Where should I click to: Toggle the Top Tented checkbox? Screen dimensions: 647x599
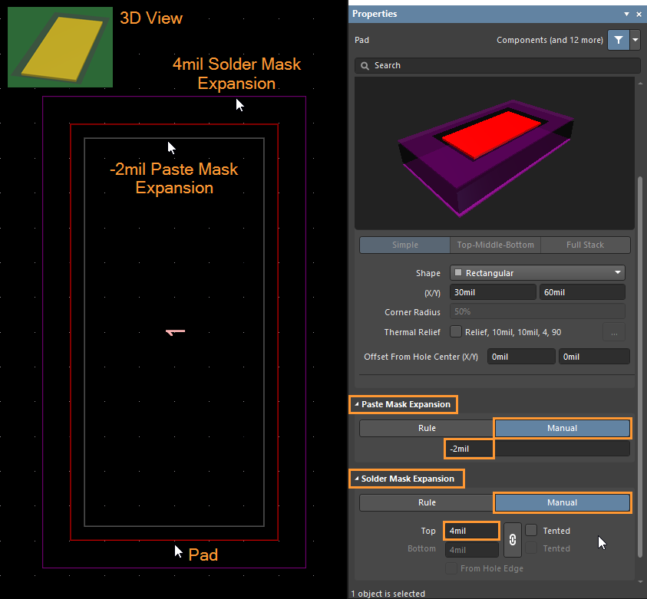(531, 531)
